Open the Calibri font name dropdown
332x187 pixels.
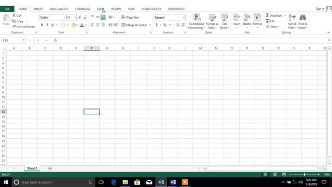(x=64, y=17)
